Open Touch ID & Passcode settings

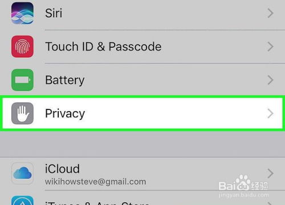pos(103,47)
